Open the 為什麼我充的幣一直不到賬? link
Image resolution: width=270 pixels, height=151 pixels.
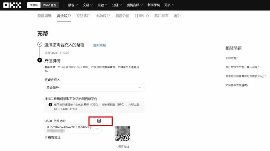(242, 67)
